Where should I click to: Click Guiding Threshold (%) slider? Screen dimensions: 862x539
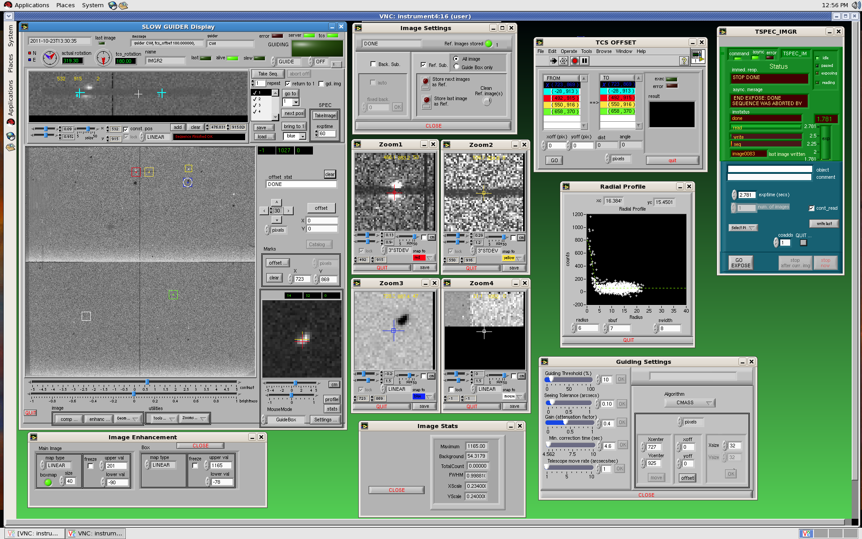[x=569, y=380]
